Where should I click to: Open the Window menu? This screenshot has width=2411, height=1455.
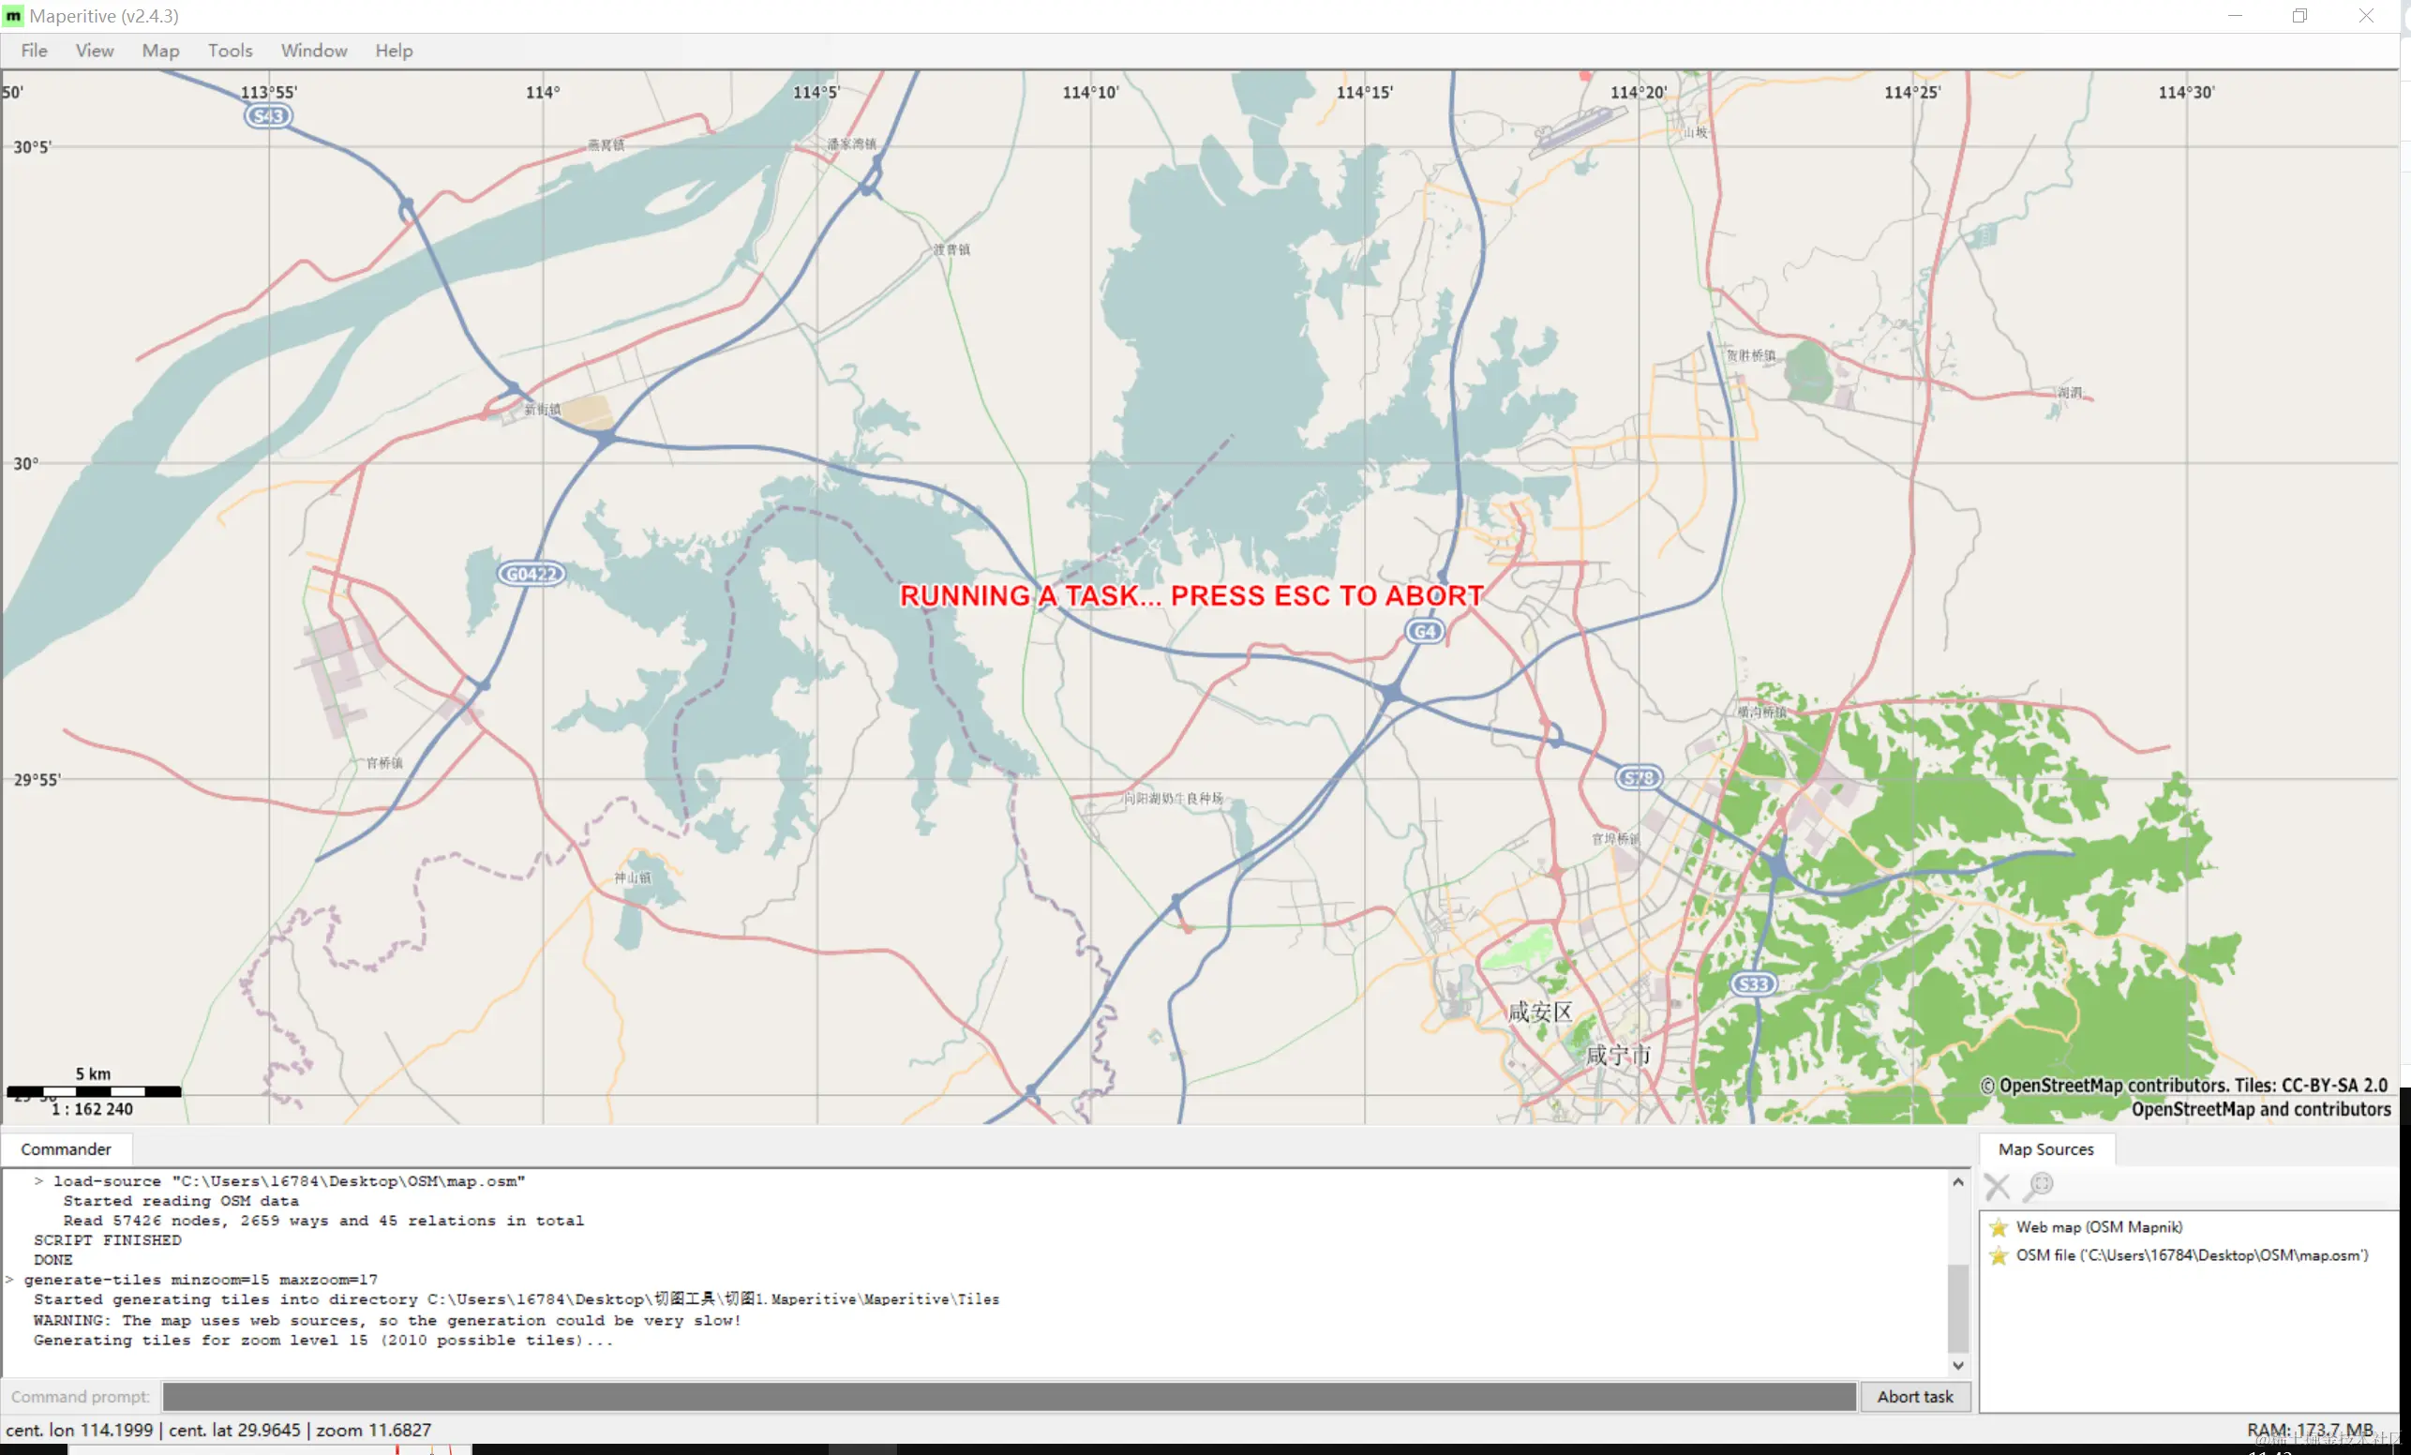pos(313,51)
